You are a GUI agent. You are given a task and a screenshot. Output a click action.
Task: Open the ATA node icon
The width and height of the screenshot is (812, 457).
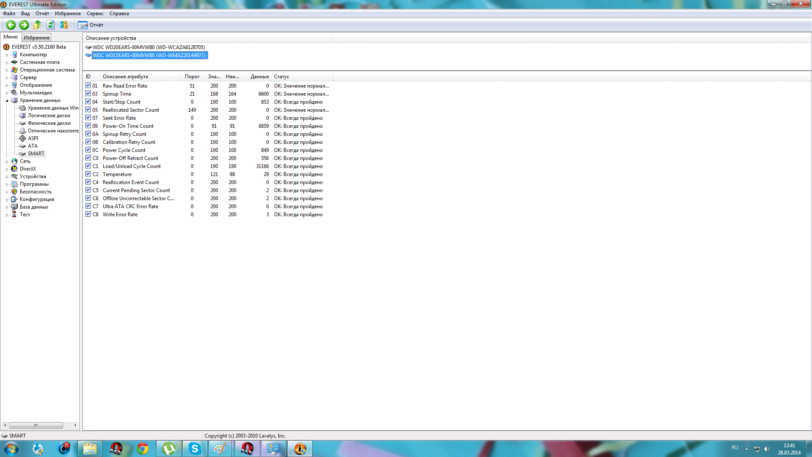coord(23,146)
